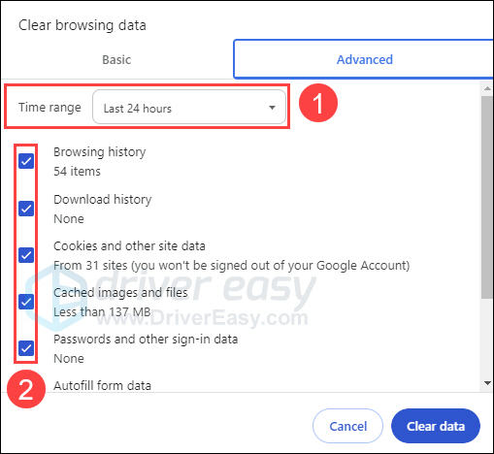Toggle Cookies and other site data checkbox
Screen dimensions: 494x454
point(26,255)
